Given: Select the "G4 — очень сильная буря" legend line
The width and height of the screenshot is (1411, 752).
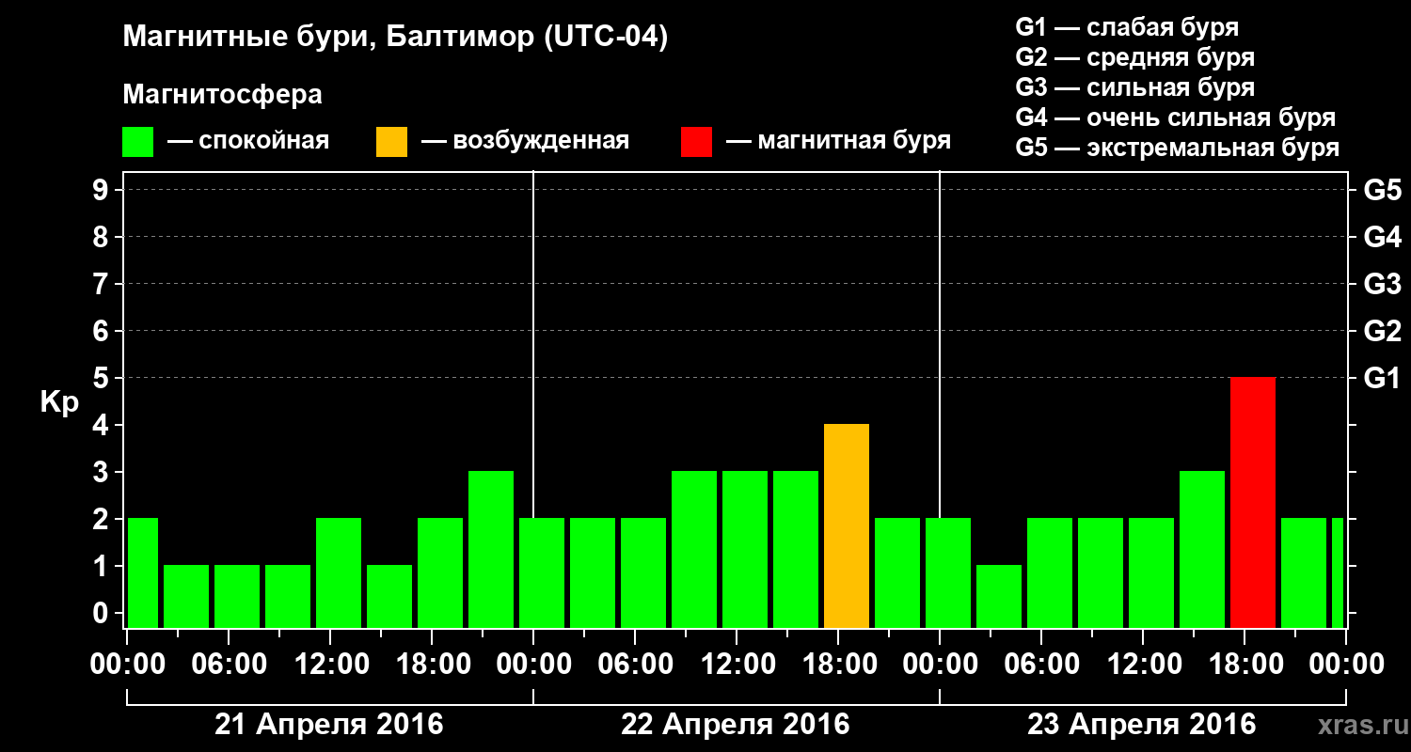Looking at the screenshot, I should click(x=1176, y=117).
